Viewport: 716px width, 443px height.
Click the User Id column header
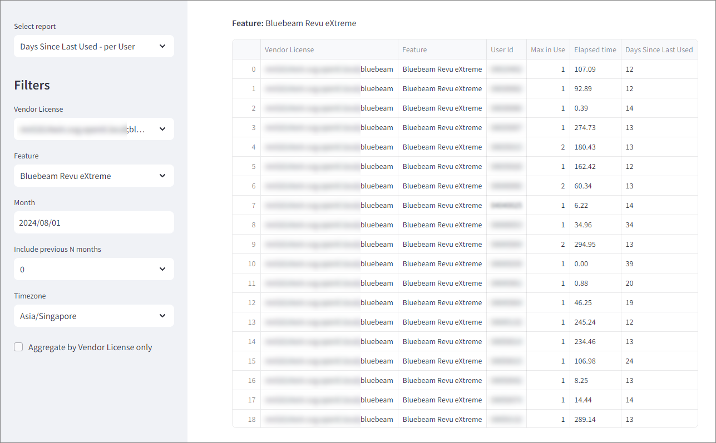pyautogui.click(x=502, y=50)
